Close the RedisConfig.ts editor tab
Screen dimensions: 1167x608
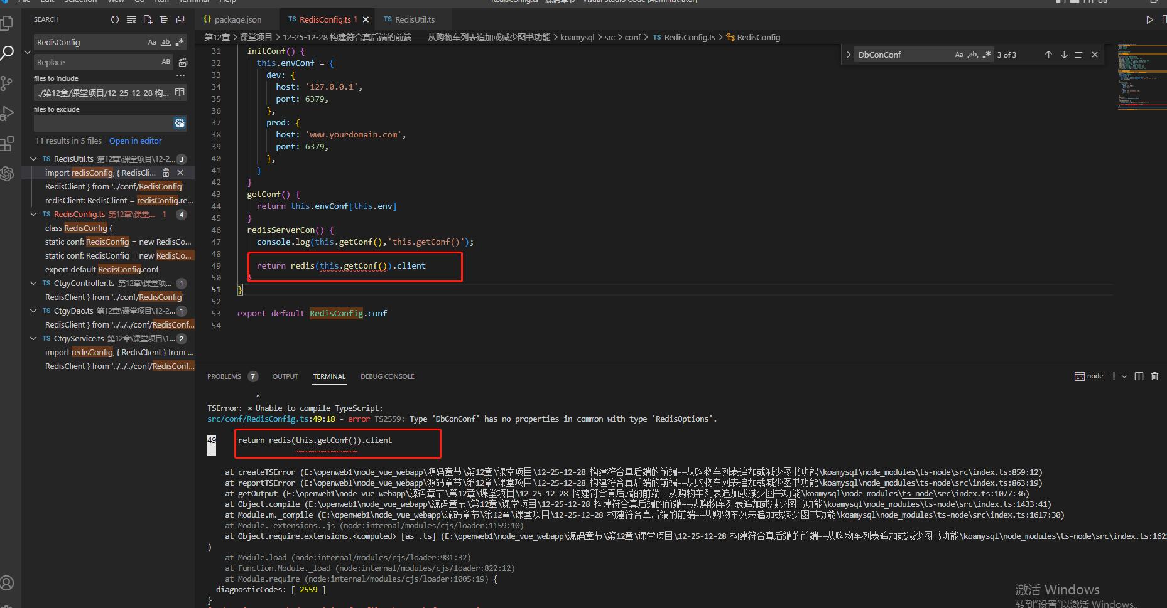point(366,19)
